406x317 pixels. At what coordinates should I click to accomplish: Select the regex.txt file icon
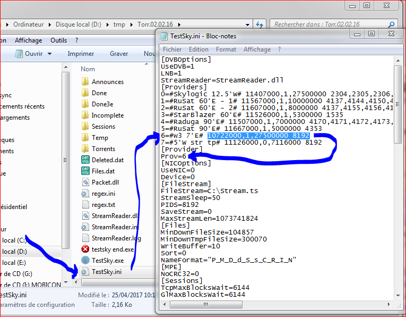pyautogui.click(x=85, y=204)
